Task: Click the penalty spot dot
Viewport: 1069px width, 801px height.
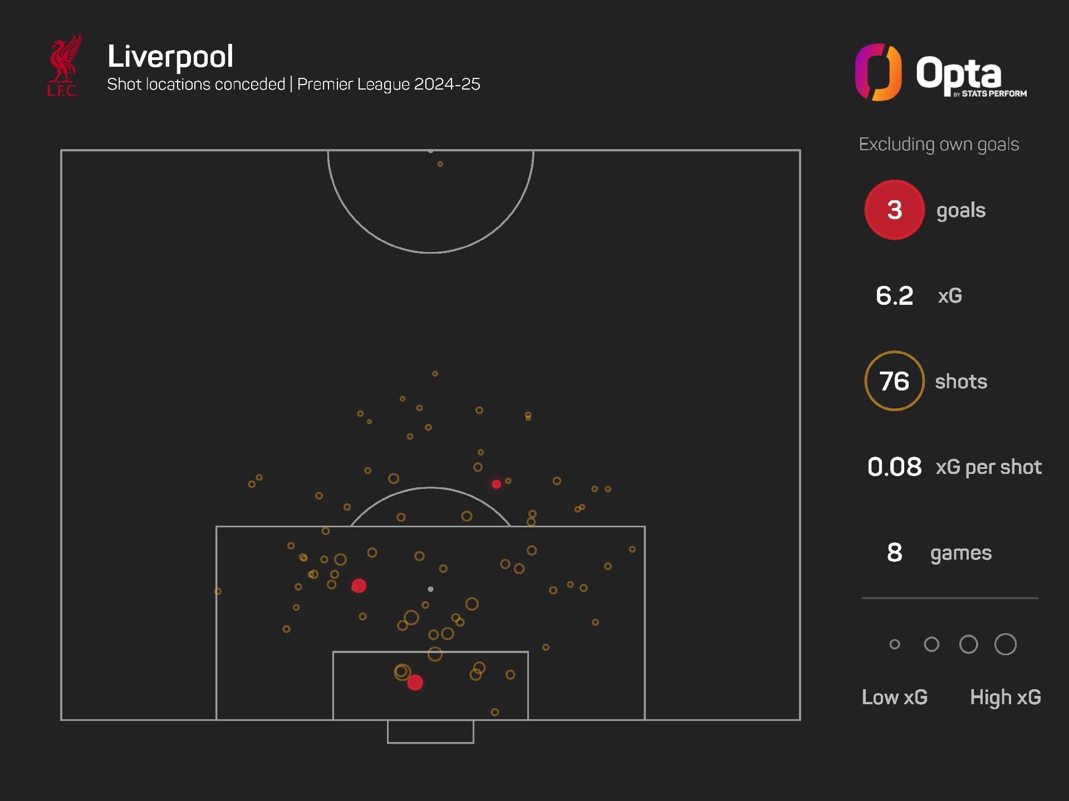Action: click(x=430, y=589)
